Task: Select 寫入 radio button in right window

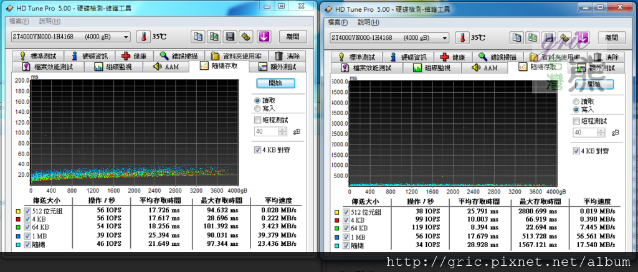Action: point(576,110)
